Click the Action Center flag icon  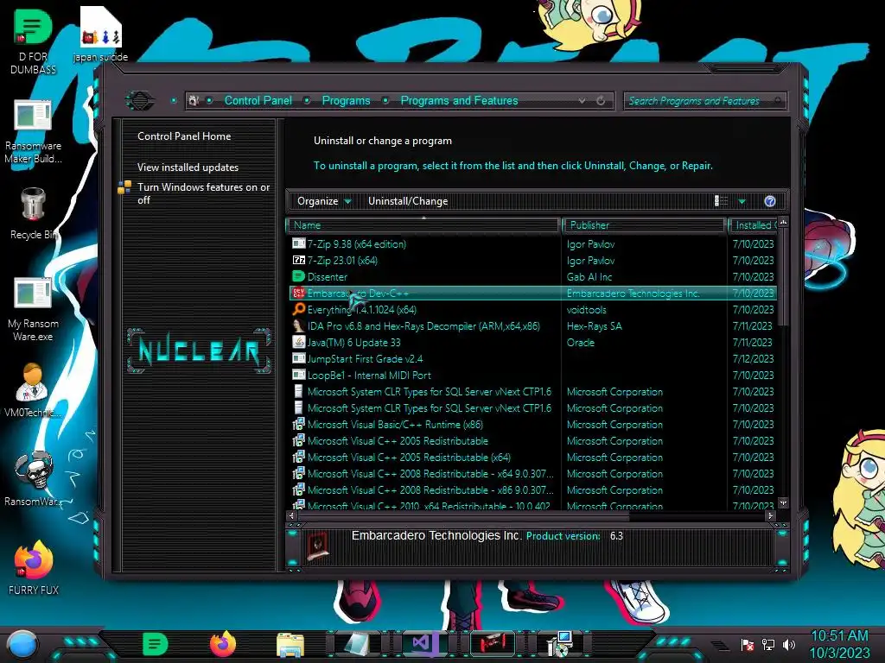pyautogui.click(x=748, y=644)
